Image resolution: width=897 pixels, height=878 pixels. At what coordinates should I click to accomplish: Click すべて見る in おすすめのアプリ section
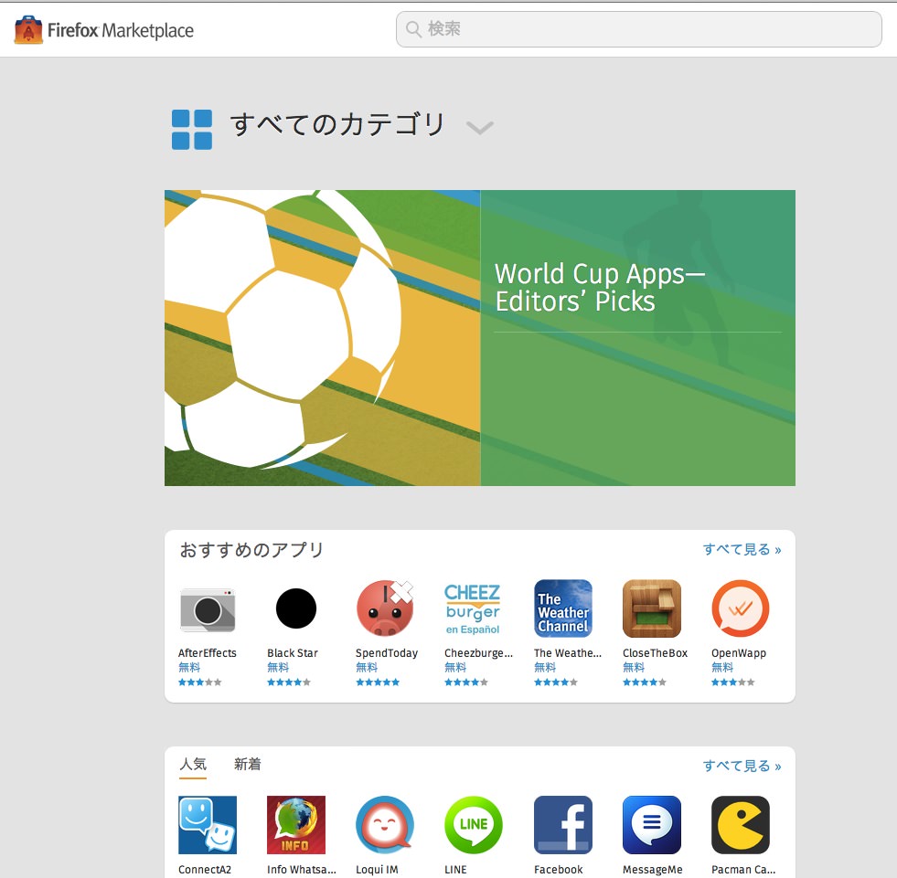[742, 549]
